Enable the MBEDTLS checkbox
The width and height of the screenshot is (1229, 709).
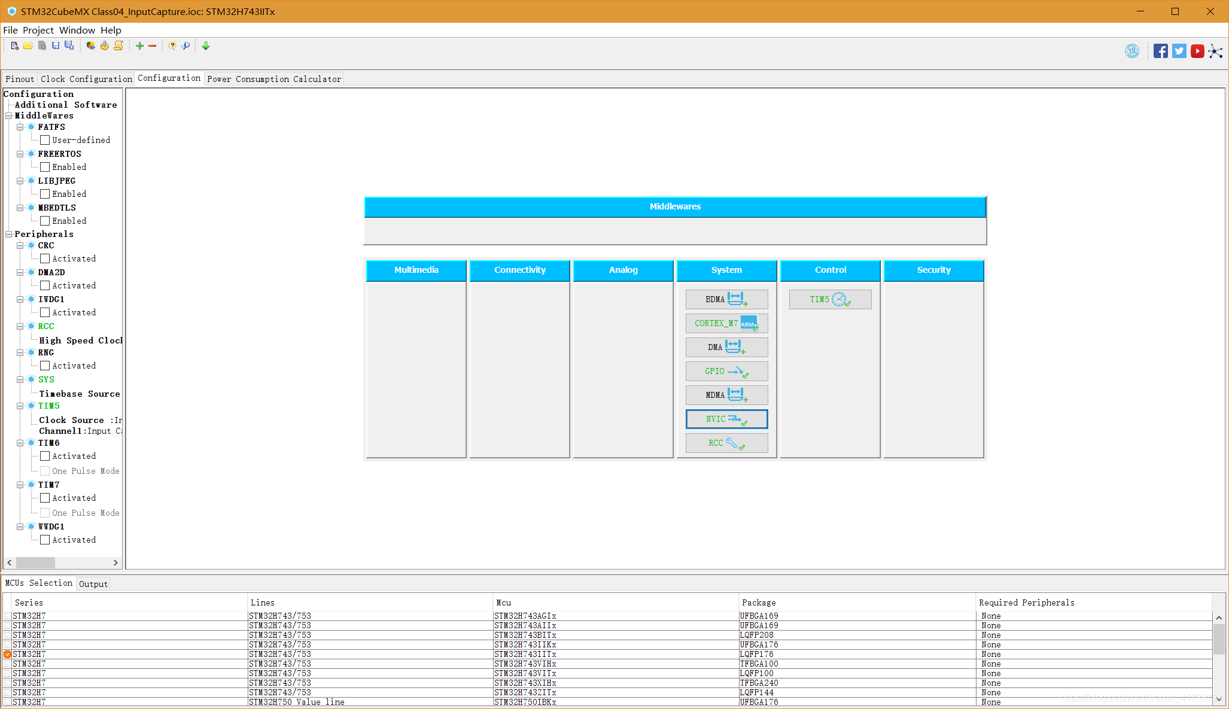(45, 221)
